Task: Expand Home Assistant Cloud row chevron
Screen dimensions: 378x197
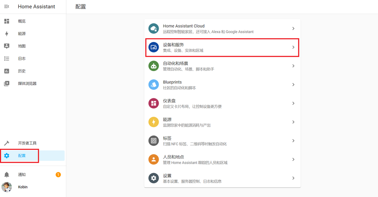Action: click(293, 28)
